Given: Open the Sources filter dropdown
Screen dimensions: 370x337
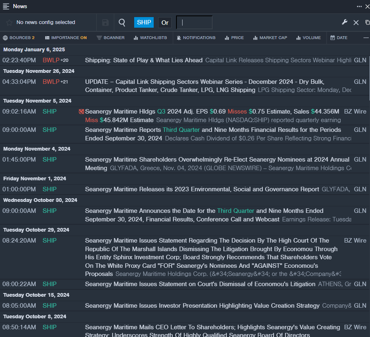Looking at the screenshot, I should (x=19, y=38).
